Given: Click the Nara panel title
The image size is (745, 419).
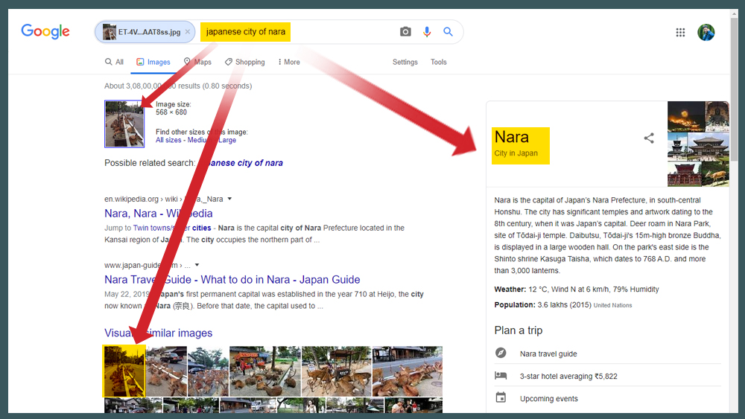Looking at the screenshot, I should pos(511,137).
